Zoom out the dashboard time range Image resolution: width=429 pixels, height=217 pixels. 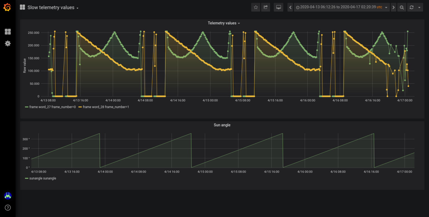[402, 7]
